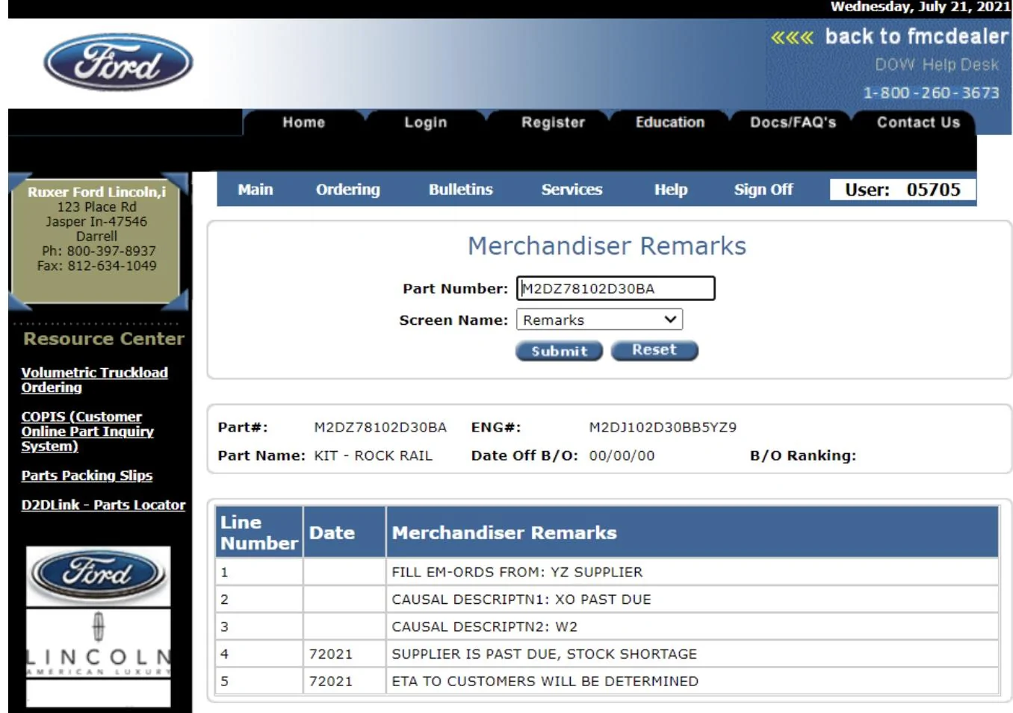The height and width of the screenshot is (713, 1013).
Task: Click the Lincoln logo in sidebar
Action: point(98,644)
